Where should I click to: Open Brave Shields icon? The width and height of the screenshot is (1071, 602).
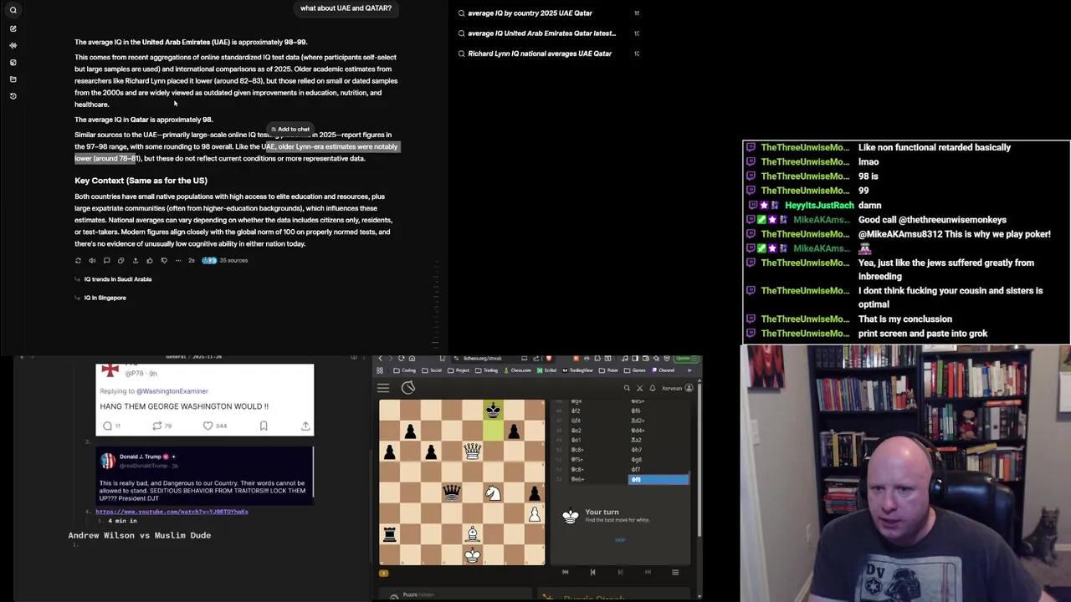click(549, 358)
